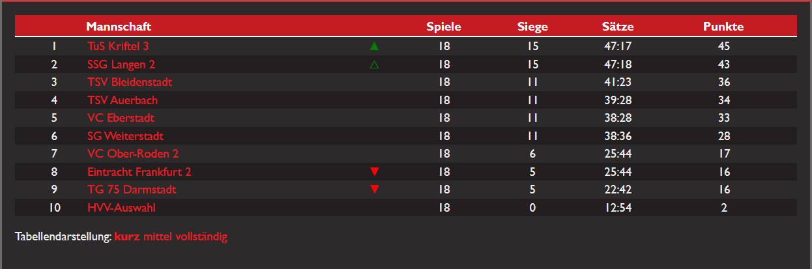This screenshot has height=269, width=812.
Task: Open SG Weiterstadt team details
Action: tap(125, 136)
